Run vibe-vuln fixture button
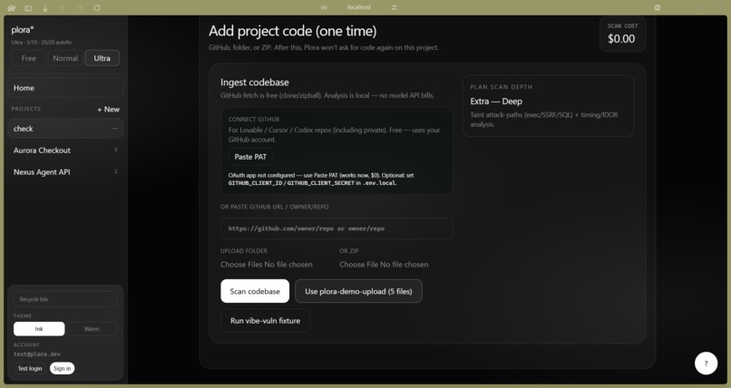This screenshot has height=388, width=731. 265,321
